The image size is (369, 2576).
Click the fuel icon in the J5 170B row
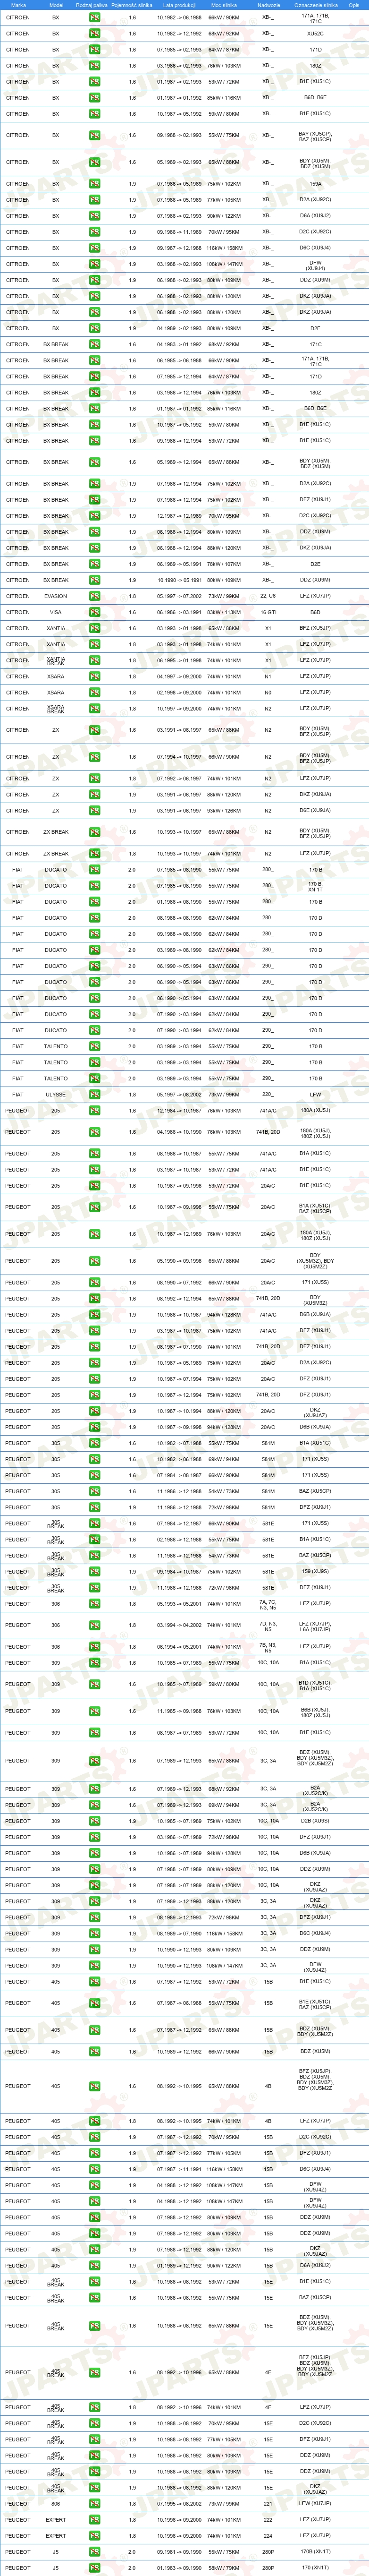click(x=94, y=2552)
